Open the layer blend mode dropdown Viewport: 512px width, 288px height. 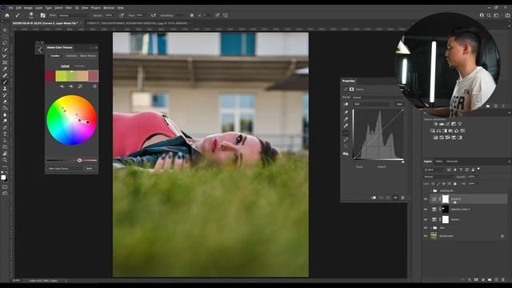(x=438, y=177)
